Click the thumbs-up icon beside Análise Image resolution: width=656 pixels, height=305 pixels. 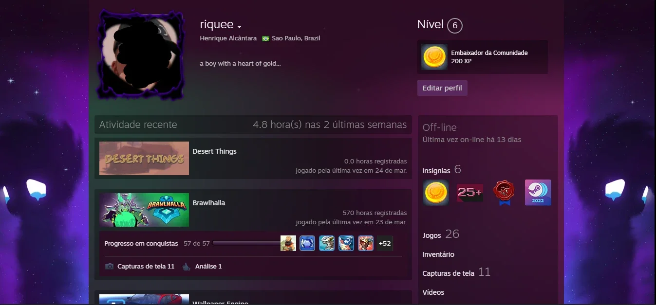tap(186, 267)
